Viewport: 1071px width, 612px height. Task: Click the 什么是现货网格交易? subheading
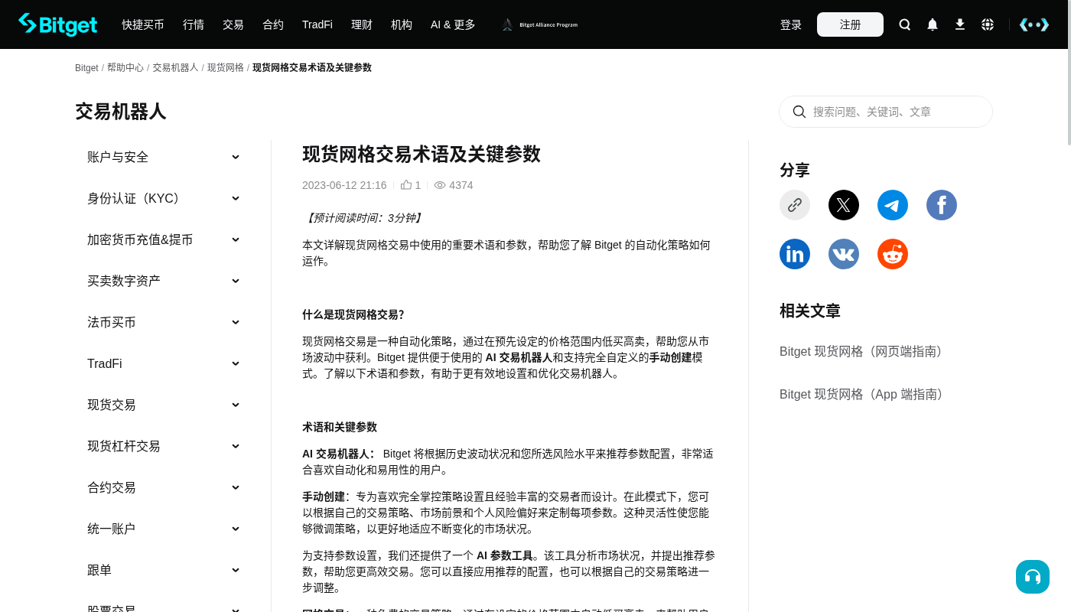(353, 314)
